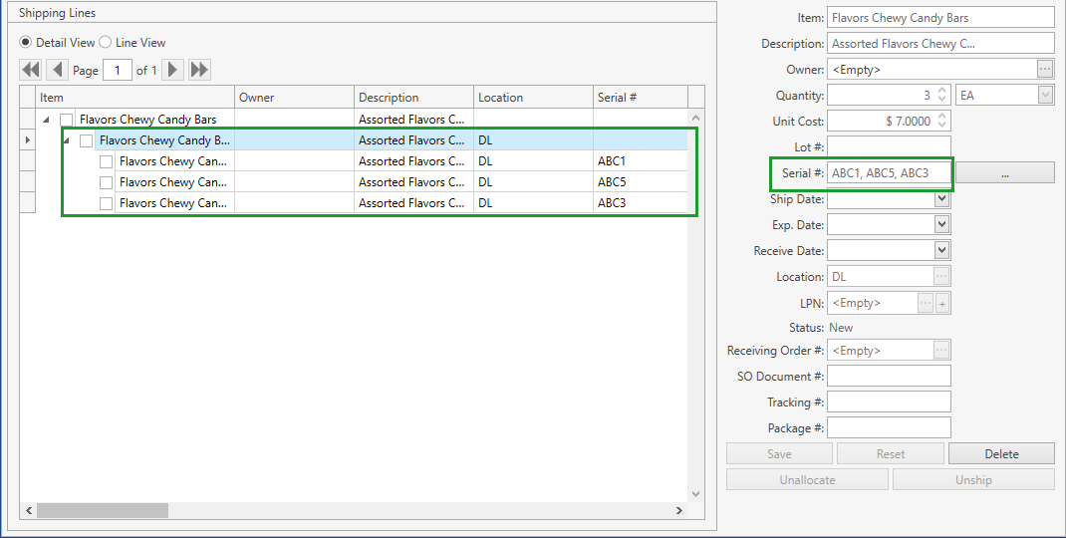1066x538 pixels.
Task: Jump to the last page of shipping lines
Action: [199, 70]
